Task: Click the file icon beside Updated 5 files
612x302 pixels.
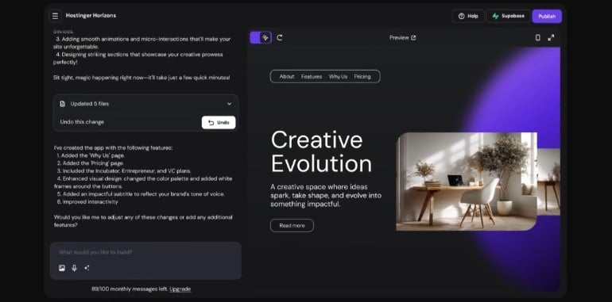Action: 63,104
